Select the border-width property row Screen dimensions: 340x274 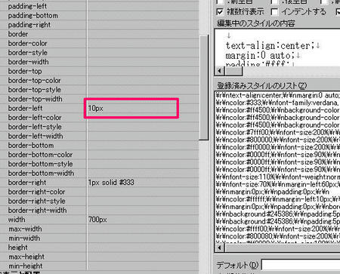point(100,62)
